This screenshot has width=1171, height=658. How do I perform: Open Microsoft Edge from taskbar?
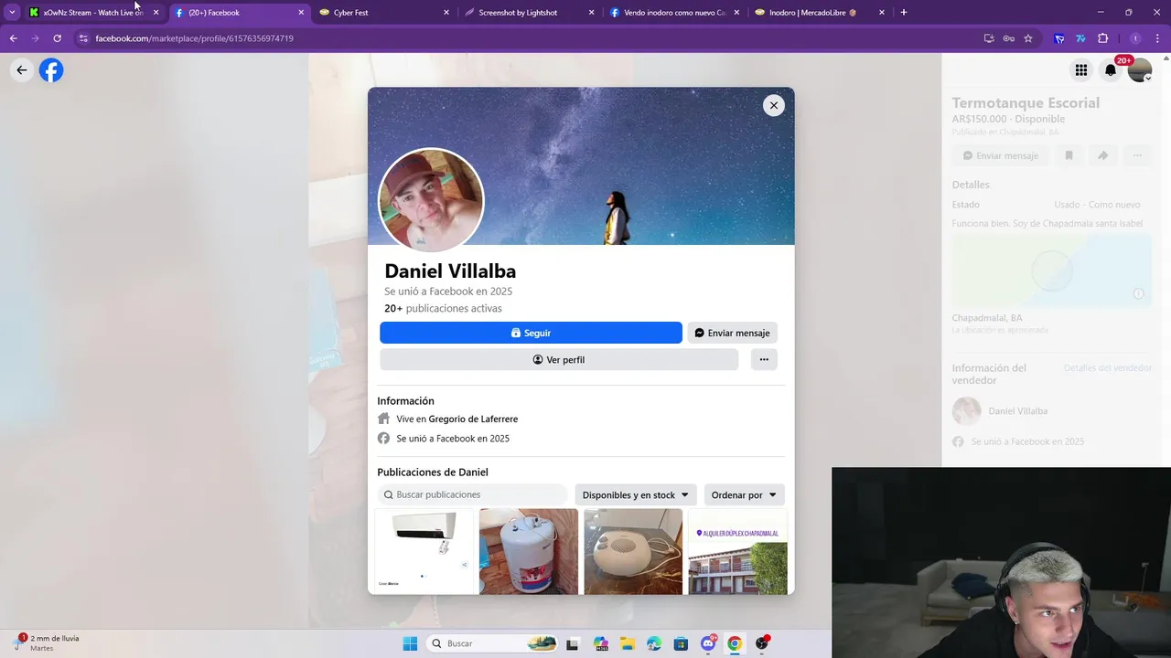pos(653,643)
